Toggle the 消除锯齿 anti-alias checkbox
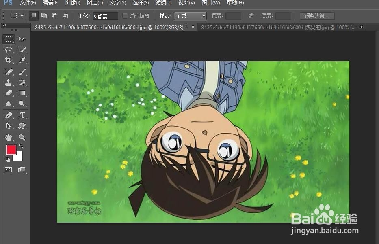This screenshot has height=244, width=379. [125, 16]
